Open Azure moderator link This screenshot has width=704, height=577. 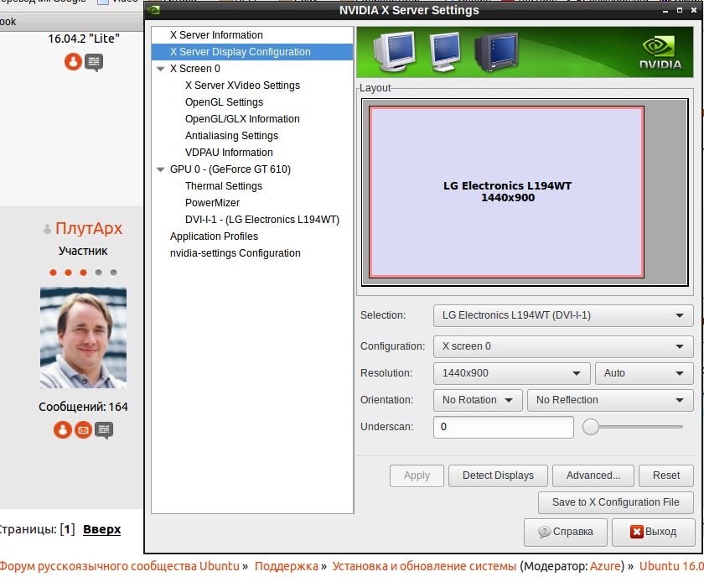(x=605, y=567)
